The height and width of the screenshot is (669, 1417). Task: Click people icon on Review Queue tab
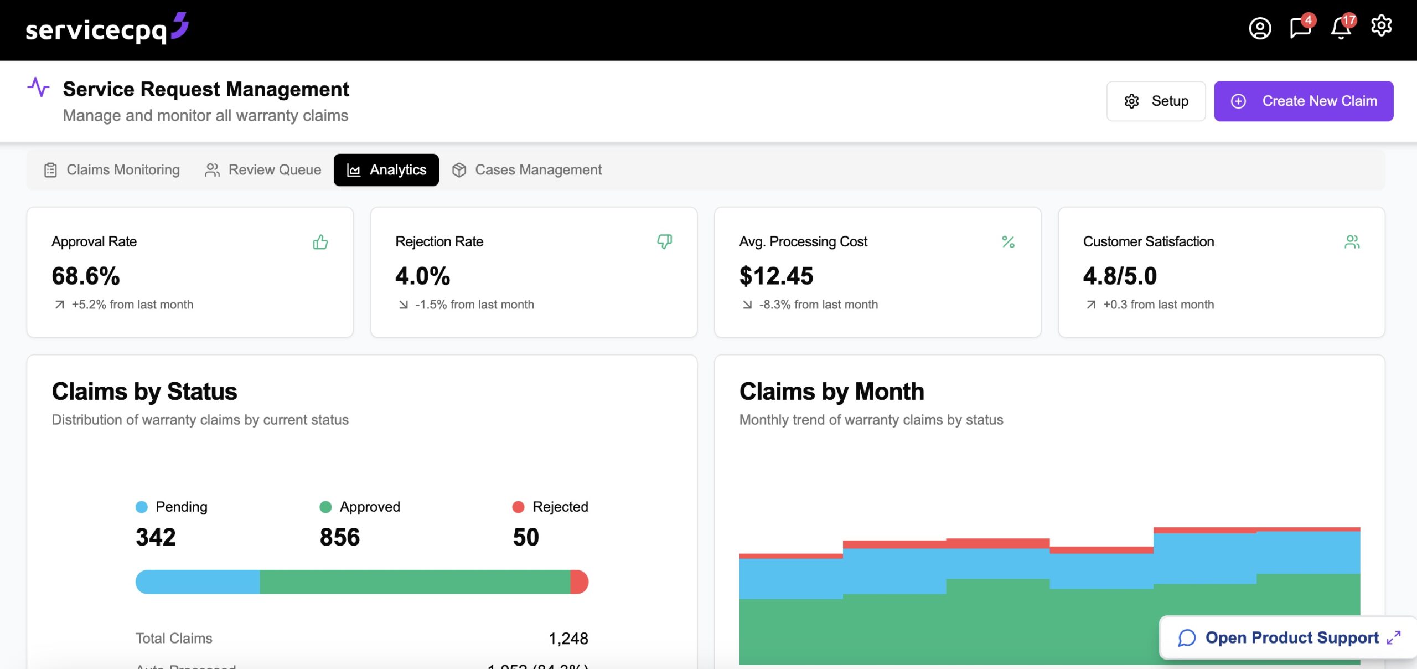[x=212, y=170]
